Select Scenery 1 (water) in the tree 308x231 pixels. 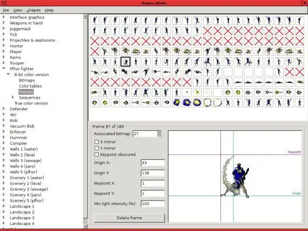tap(27, 178)
